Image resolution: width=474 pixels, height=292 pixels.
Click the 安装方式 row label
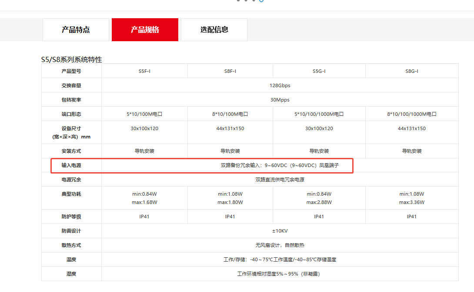point(71,151)
